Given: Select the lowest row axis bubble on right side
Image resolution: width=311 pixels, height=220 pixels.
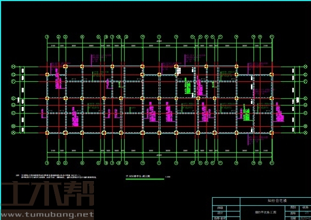Looking at the screenshot, I should point(306,132).
